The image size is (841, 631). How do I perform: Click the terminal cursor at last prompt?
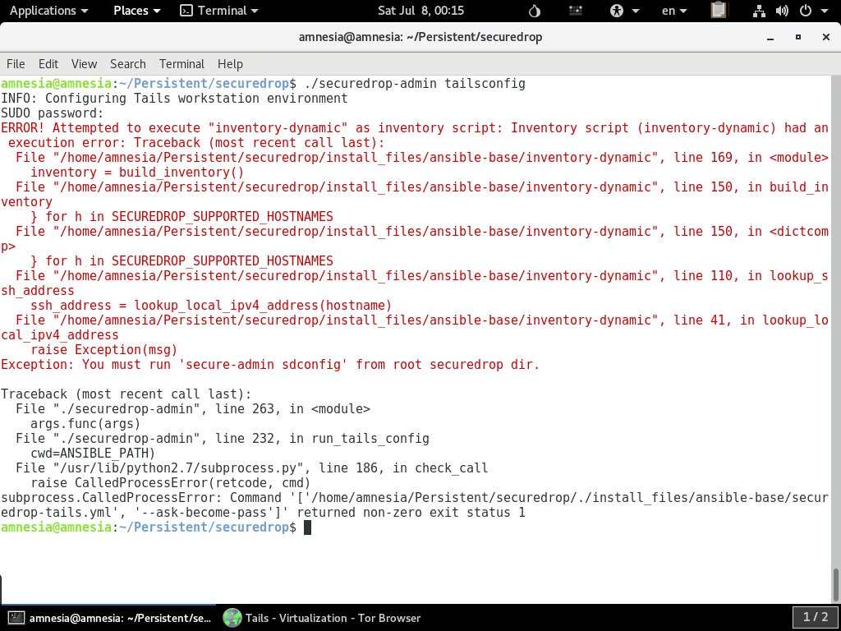coord(307,527)
